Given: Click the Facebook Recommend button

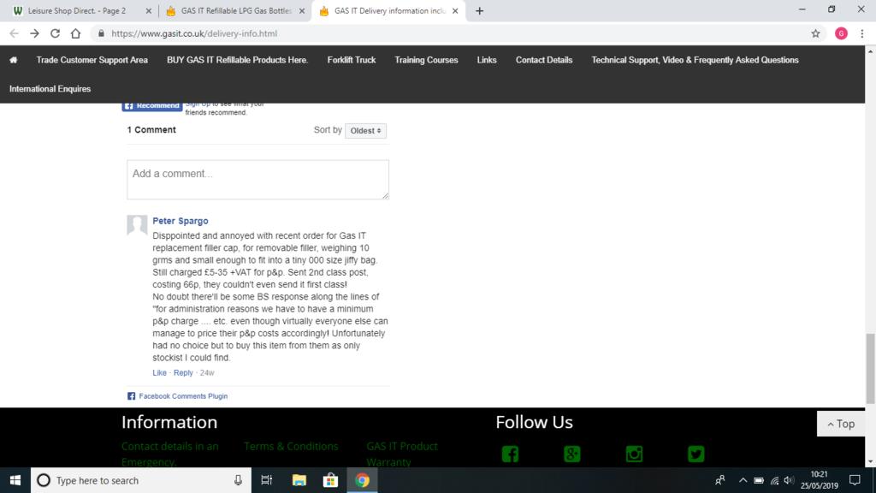Looking at the screenshot, I should click(x=151, y=105).
